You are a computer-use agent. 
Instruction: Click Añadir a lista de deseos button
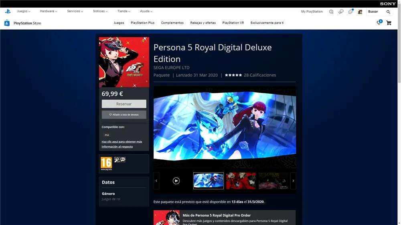124,115
